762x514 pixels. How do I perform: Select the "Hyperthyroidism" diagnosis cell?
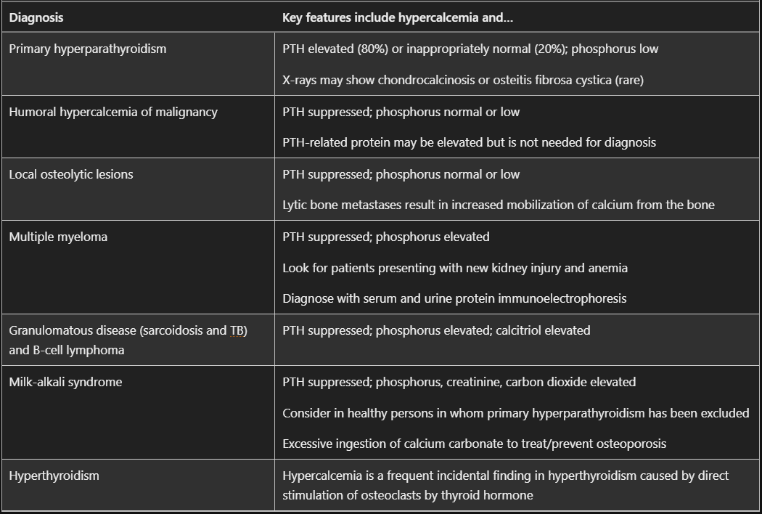point(54,476)
